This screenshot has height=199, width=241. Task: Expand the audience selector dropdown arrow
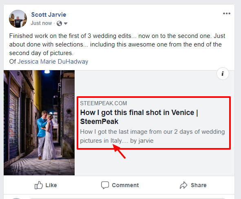click(x=66, y=24)
